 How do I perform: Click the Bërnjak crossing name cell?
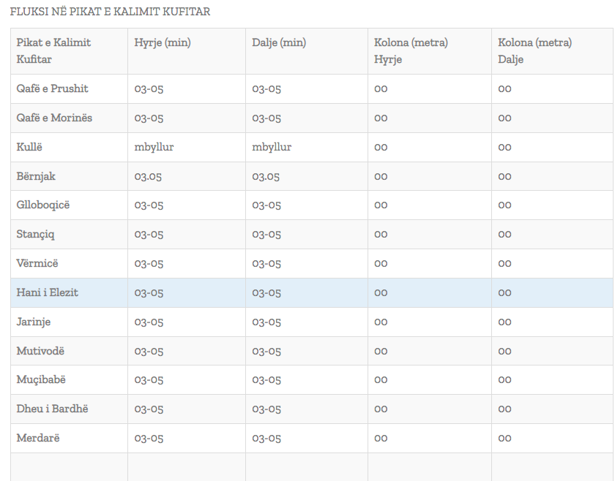37,176
